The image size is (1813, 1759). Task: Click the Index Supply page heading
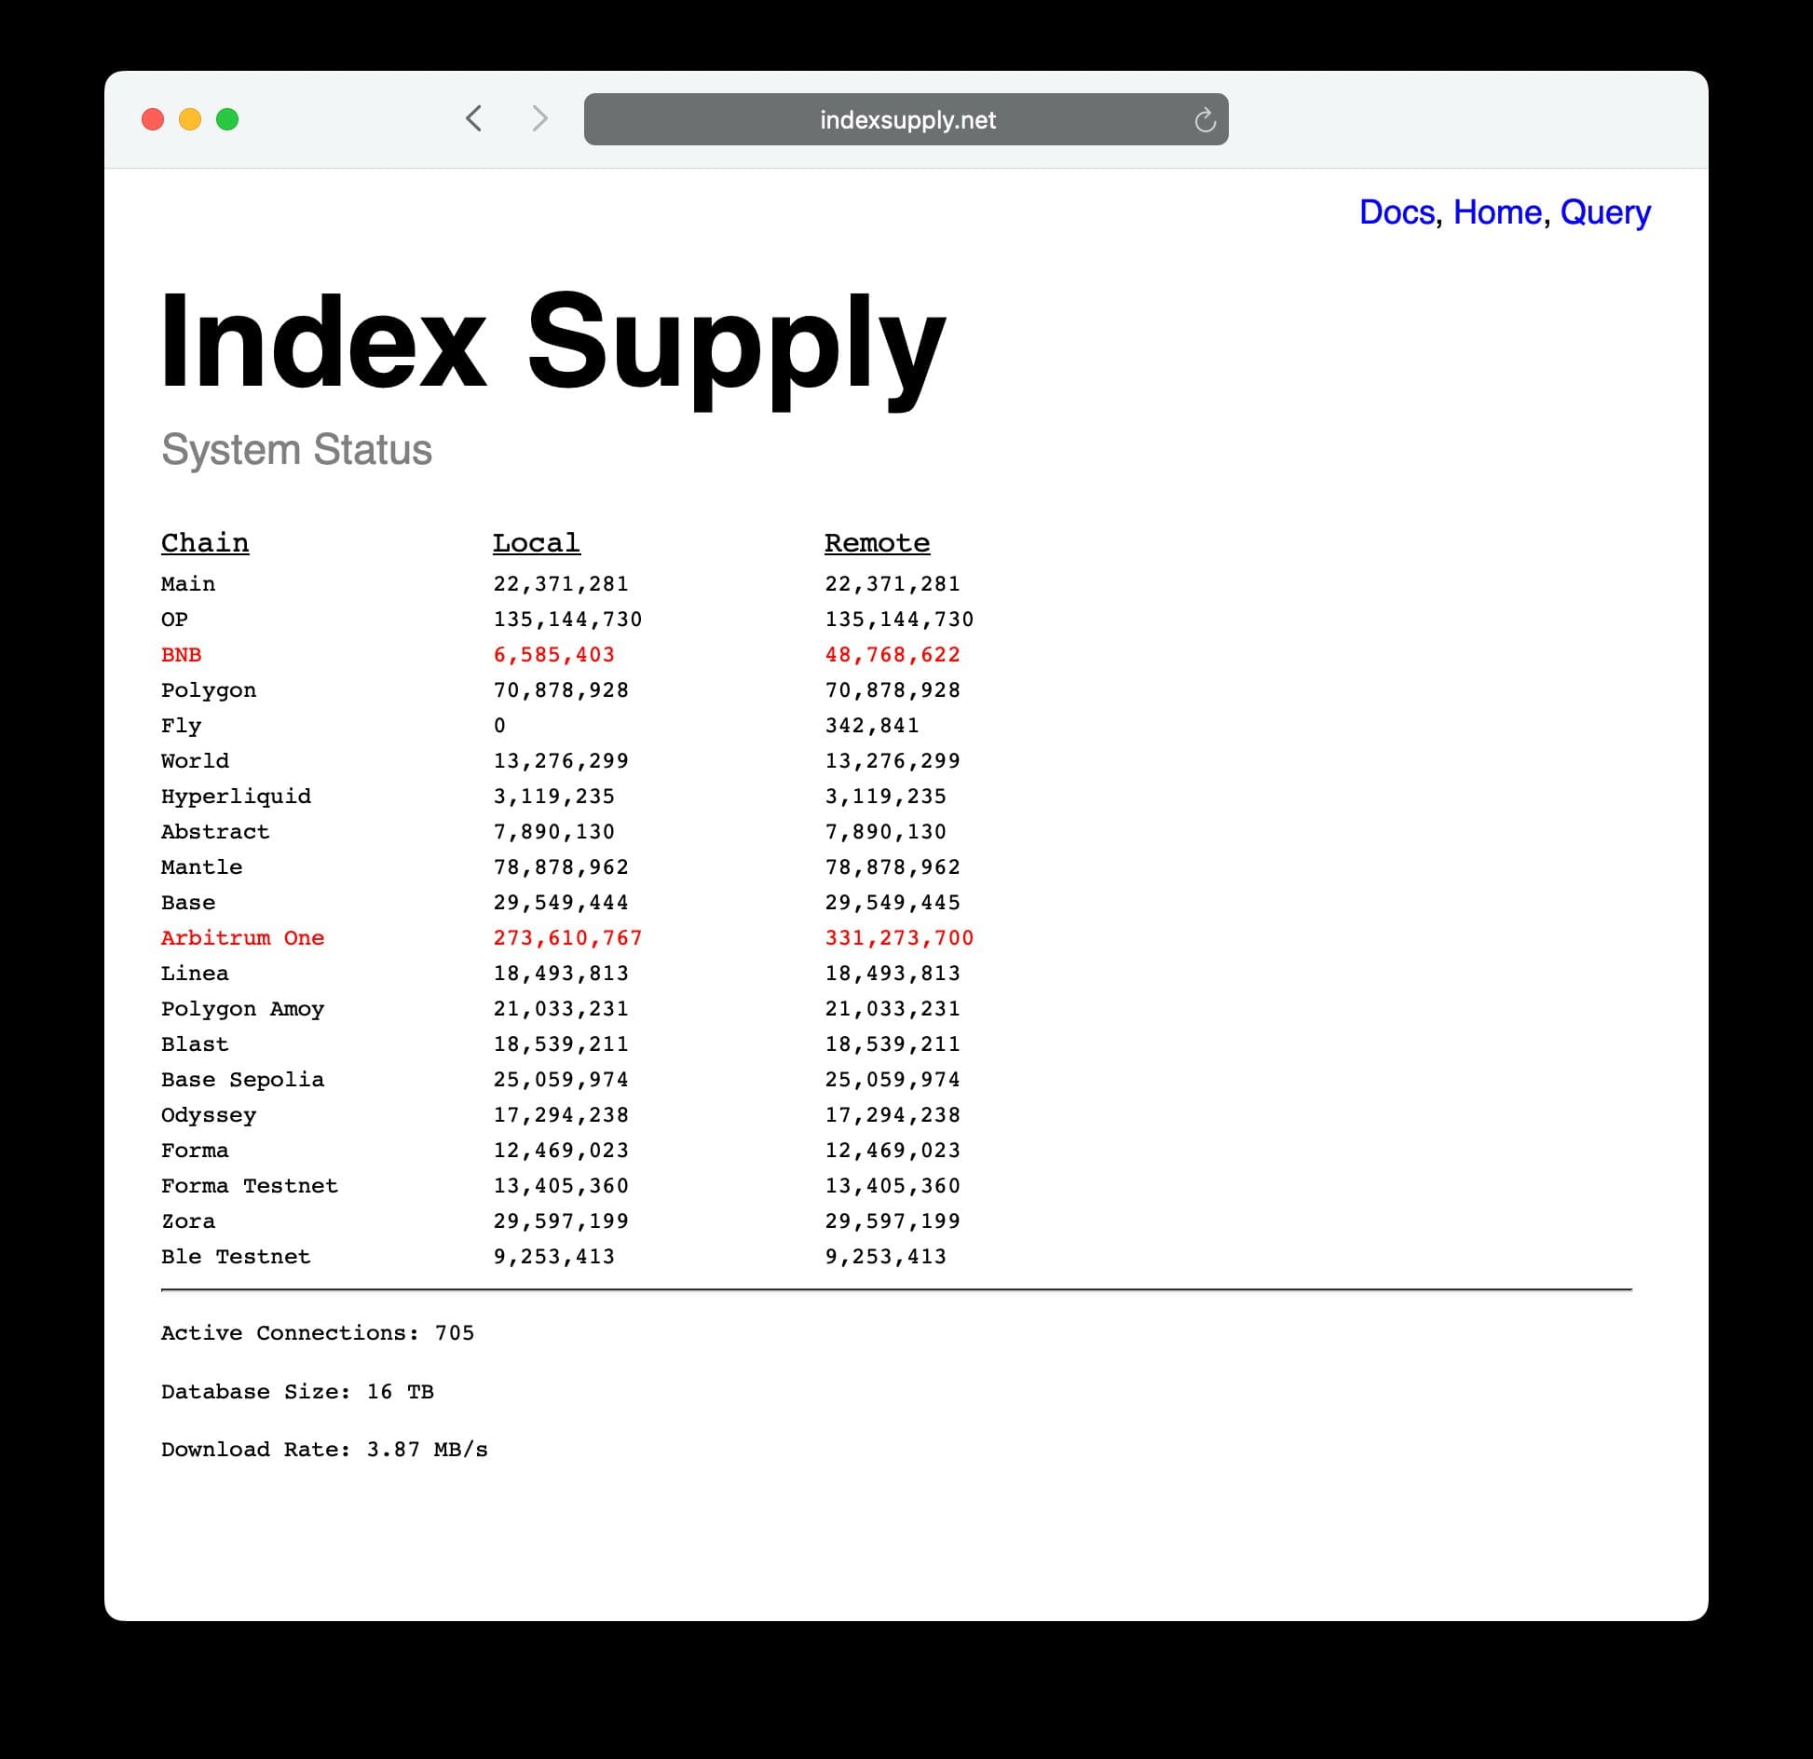552,342
